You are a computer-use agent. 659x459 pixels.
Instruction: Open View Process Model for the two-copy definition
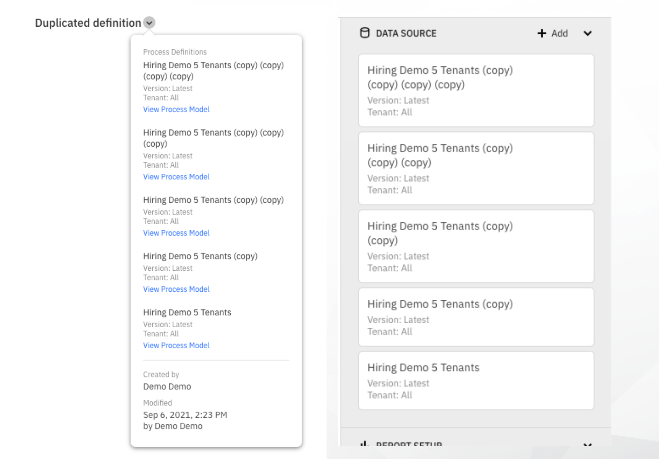tap(176, 233)
